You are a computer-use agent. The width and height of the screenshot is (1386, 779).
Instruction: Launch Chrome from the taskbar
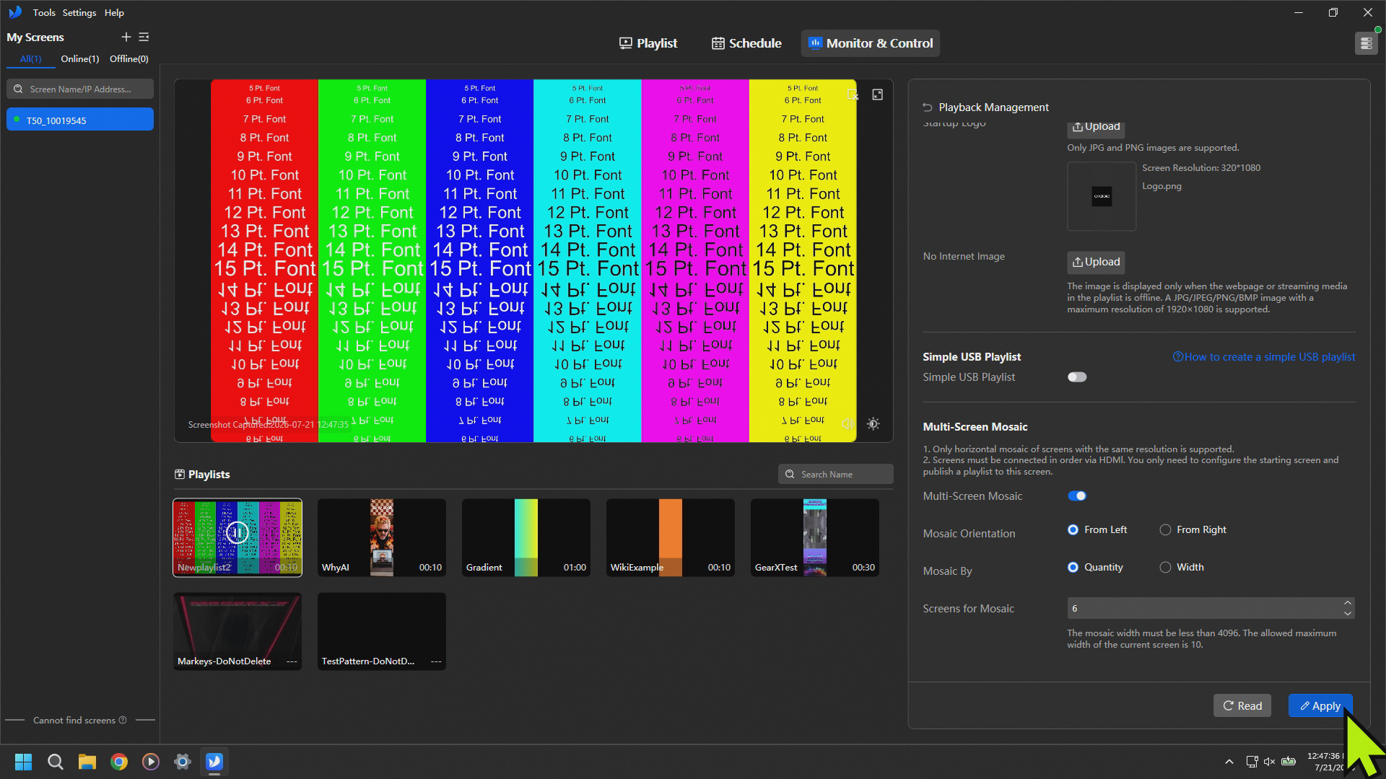coord(118,762)
